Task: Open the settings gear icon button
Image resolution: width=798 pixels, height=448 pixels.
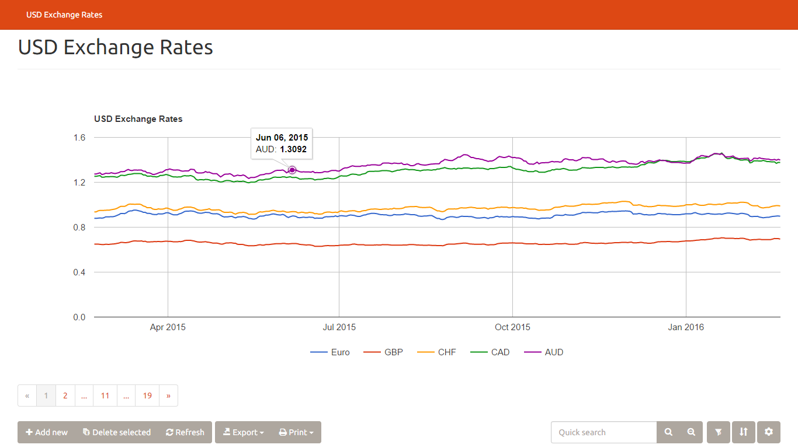Action: point(769,432)
